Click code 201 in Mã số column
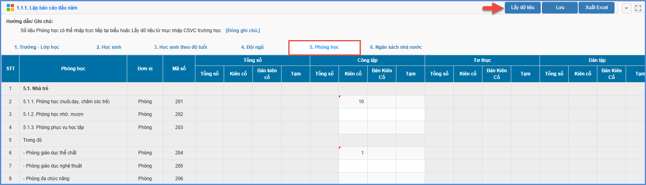Viewport: 646px width, 185px height. point(179,102)
